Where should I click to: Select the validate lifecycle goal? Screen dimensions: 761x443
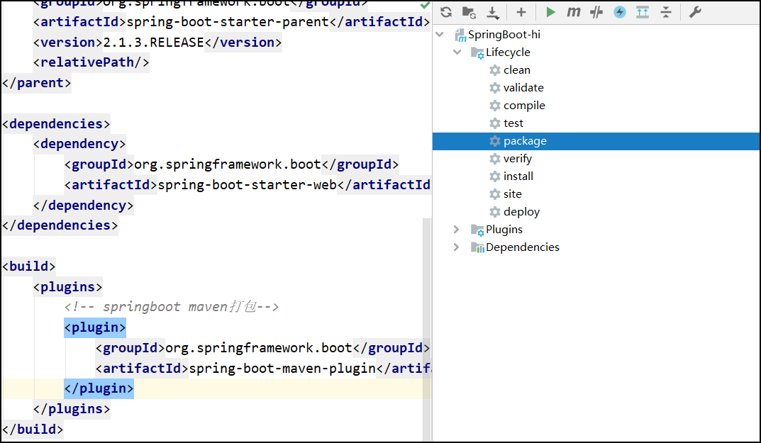[x=523, y=88]
